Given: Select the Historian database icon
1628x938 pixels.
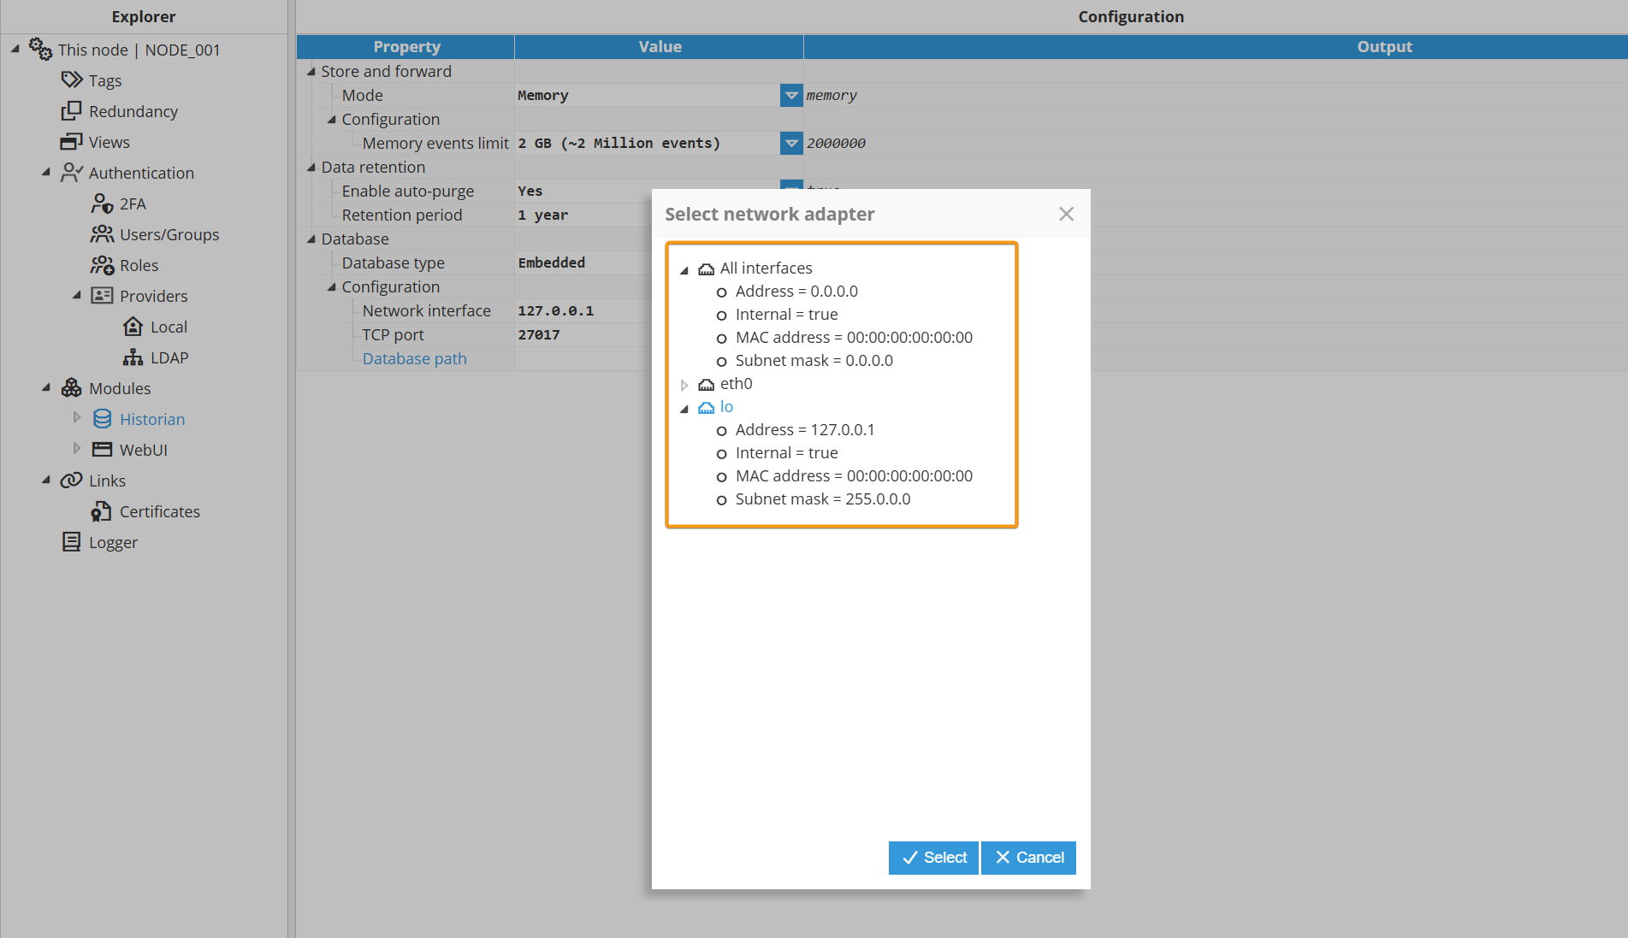Looking at the screenshot, I should (103, 419).
